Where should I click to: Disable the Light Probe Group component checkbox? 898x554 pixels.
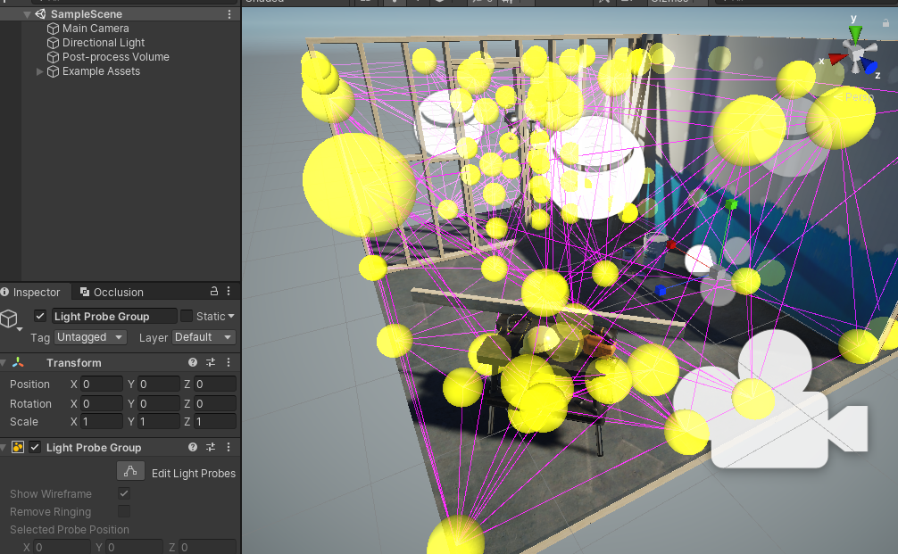pos(35,447)
